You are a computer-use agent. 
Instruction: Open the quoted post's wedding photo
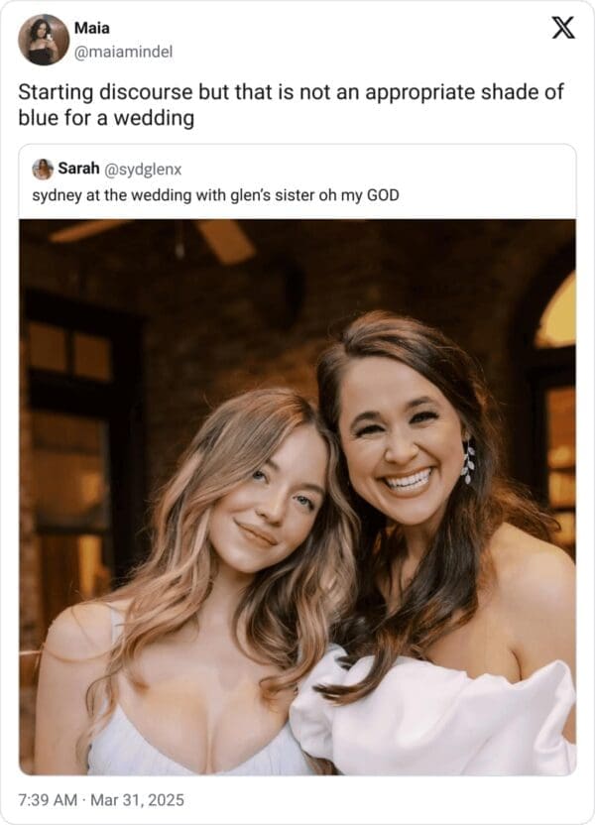click(297, 496)
